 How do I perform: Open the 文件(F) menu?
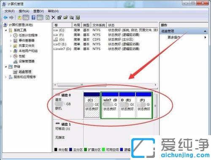9,11
